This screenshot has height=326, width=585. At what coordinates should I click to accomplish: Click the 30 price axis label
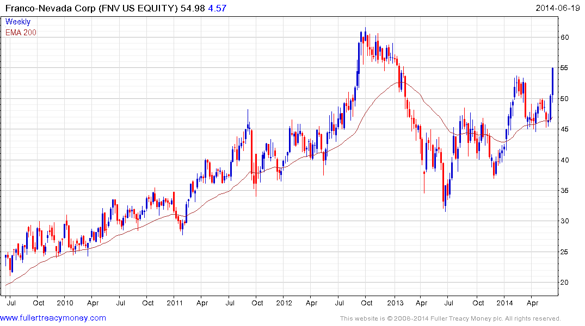[x=564, y=221]
